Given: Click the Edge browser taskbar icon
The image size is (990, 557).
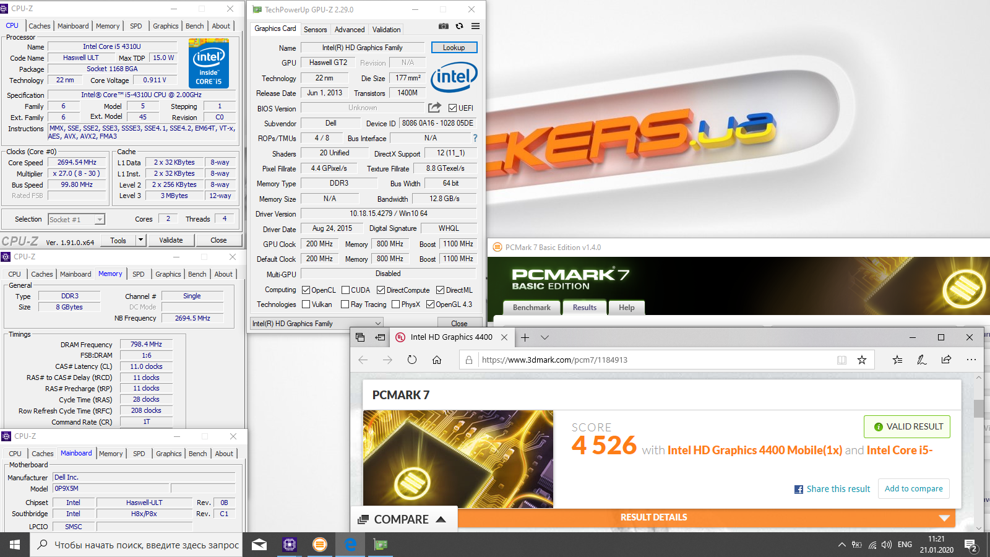Looking at the screenshot, I should [350, 545].
